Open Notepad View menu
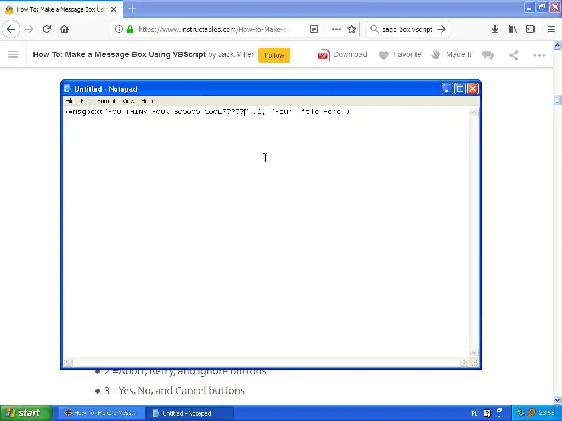 (128, 101)
